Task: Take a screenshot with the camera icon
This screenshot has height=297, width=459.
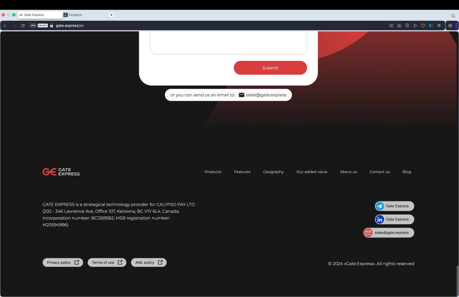Action: (399, 25)
